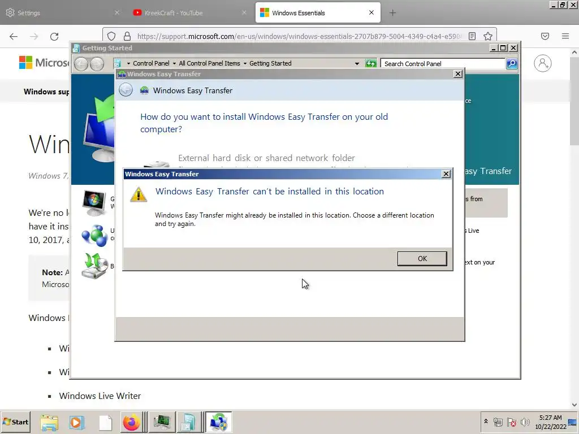Open Windows Media Player from the taskbar

coord(77,422)
